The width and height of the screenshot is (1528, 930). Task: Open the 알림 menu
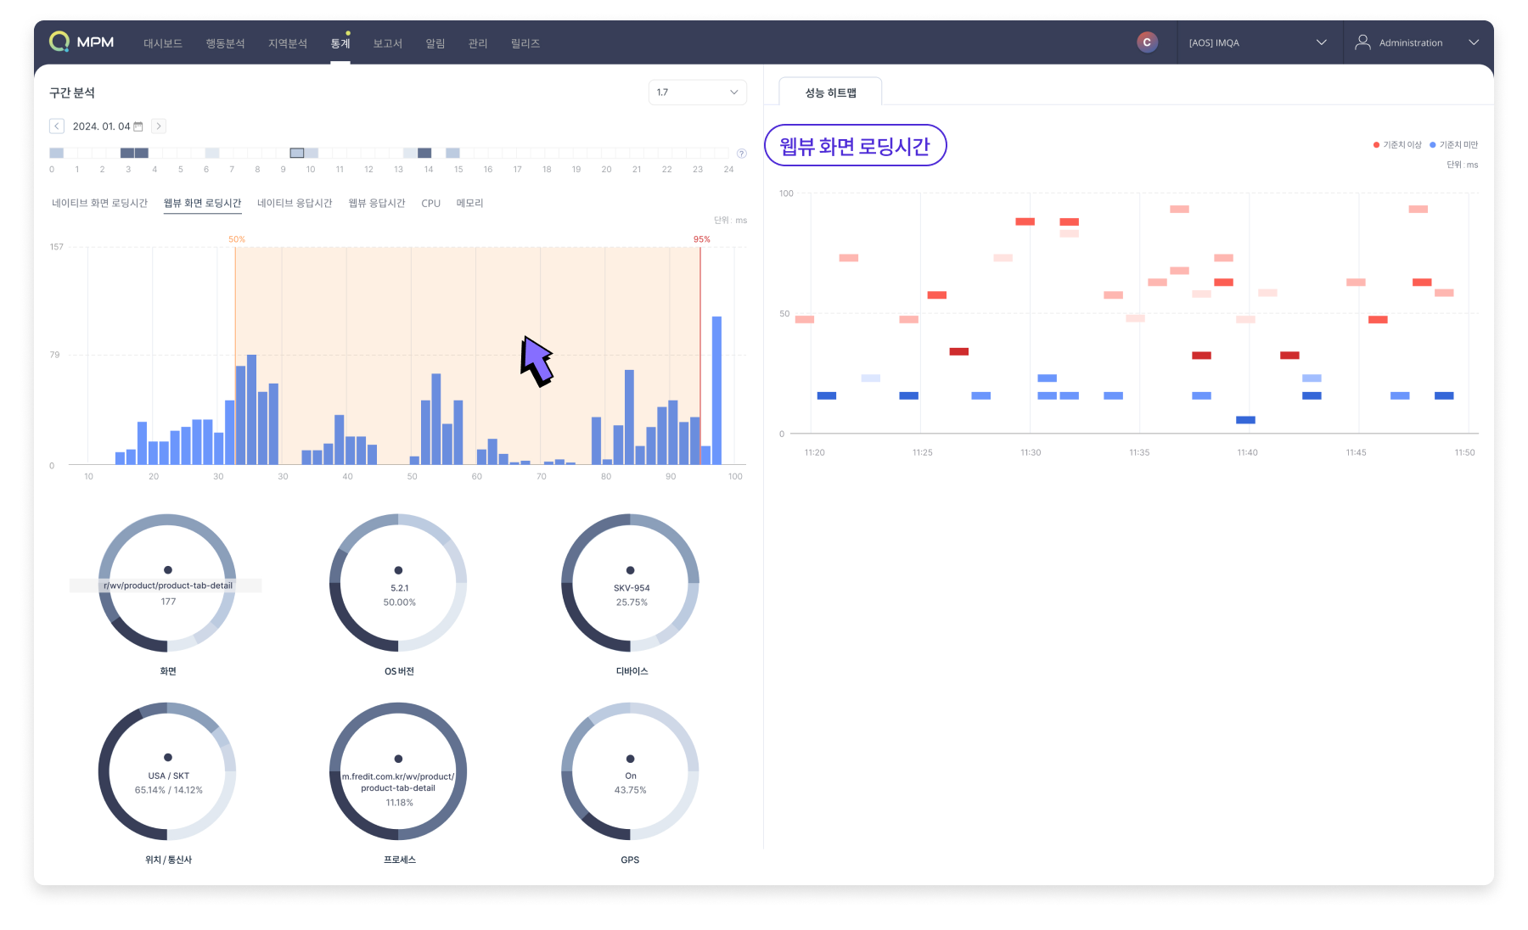pyautogui.click(x=435, y=43)
